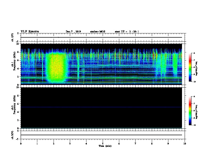
Task: Click time axis tick label "2"
Action: pos(54,144)
